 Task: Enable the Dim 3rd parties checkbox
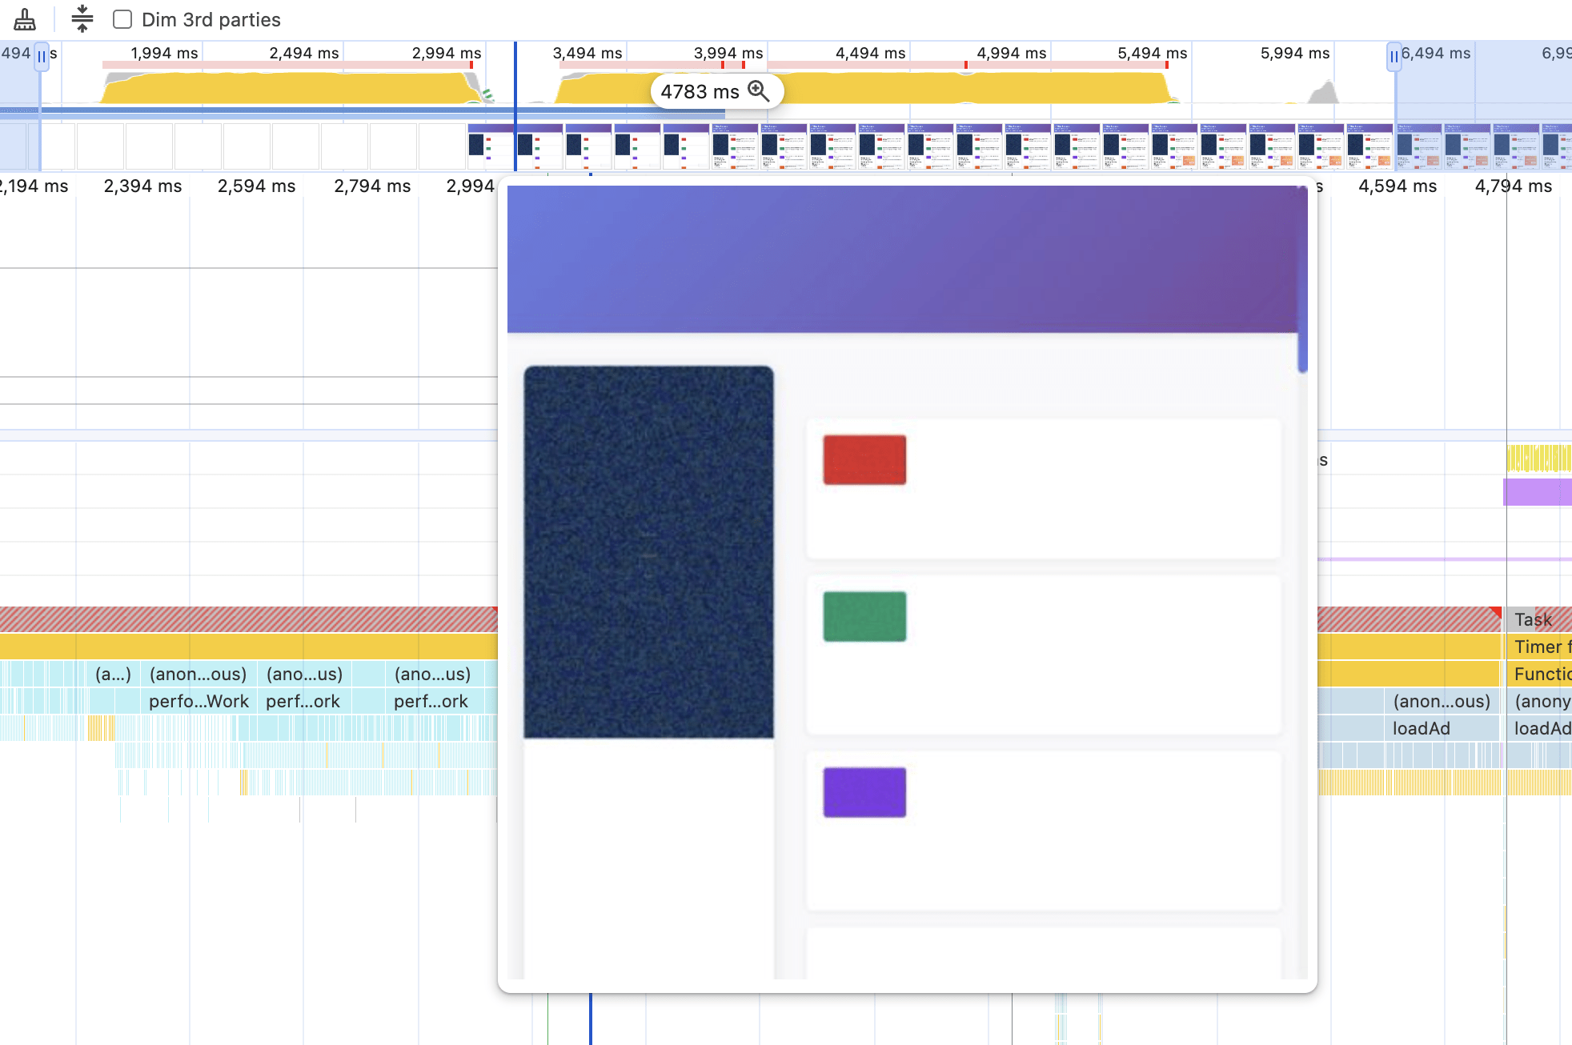coord(122,19)
